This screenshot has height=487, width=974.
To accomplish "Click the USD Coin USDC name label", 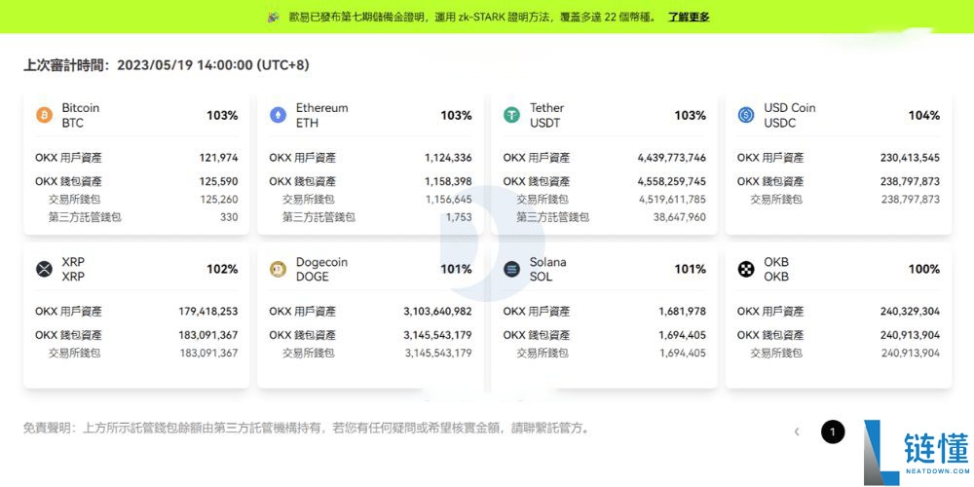I will point(790,116).
